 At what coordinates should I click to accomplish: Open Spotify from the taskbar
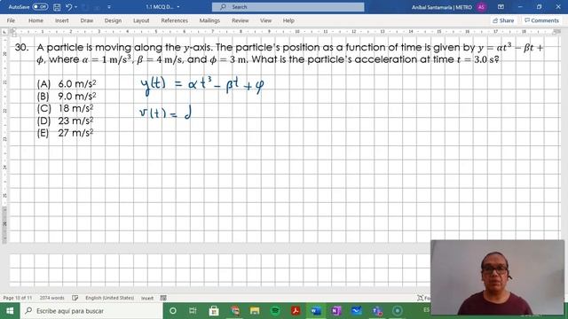tap(275, 311)
